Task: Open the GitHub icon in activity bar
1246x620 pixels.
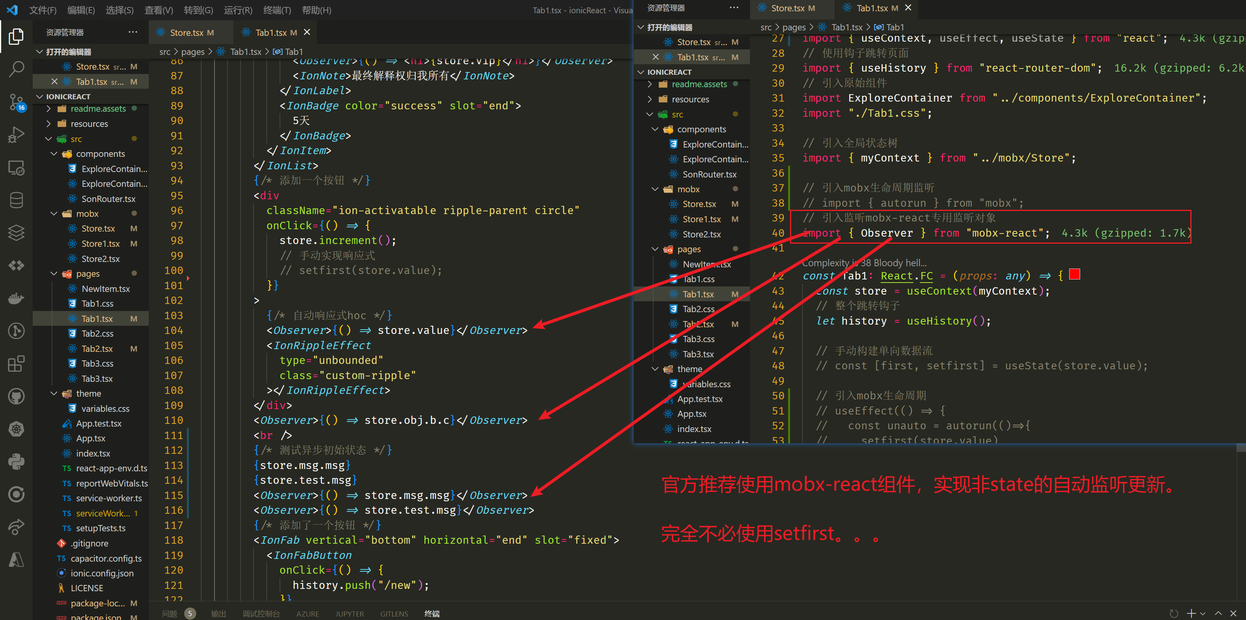Action: (x=16, y=397)
